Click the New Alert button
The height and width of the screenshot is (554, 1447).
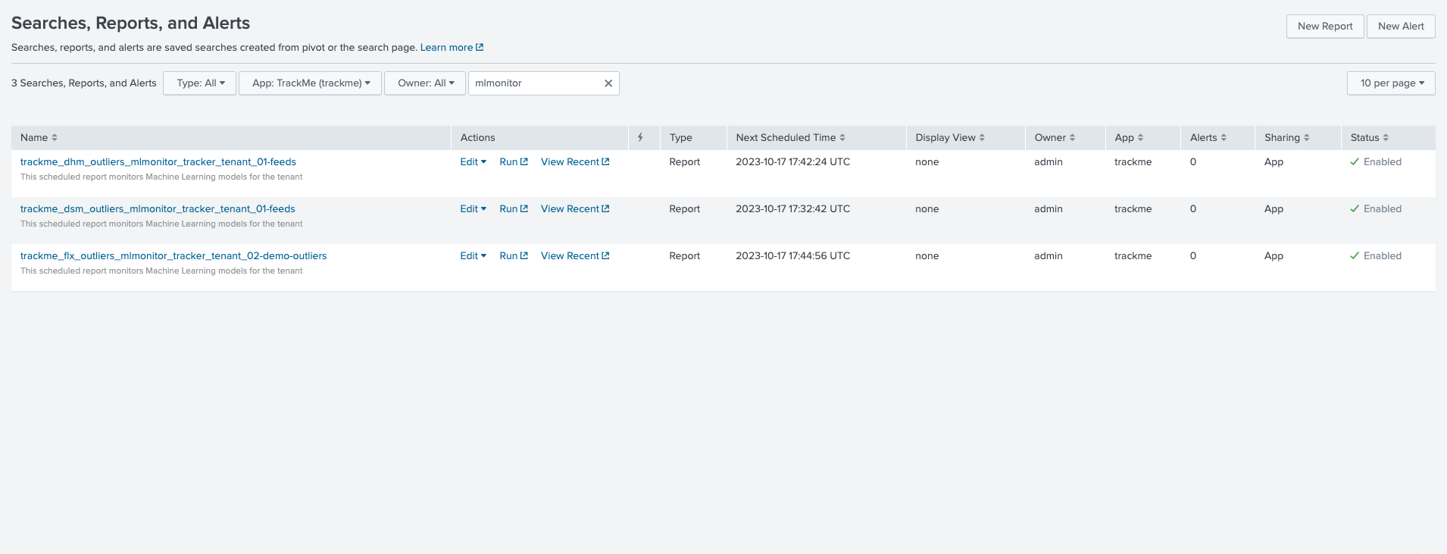(x=1400, y=27)
